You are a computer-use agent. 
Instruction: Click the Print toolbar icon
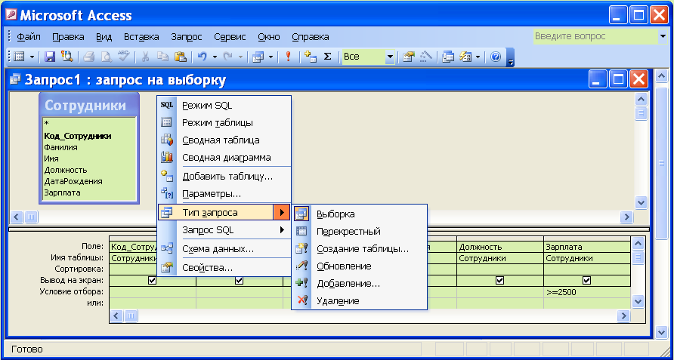coord(89,57)
